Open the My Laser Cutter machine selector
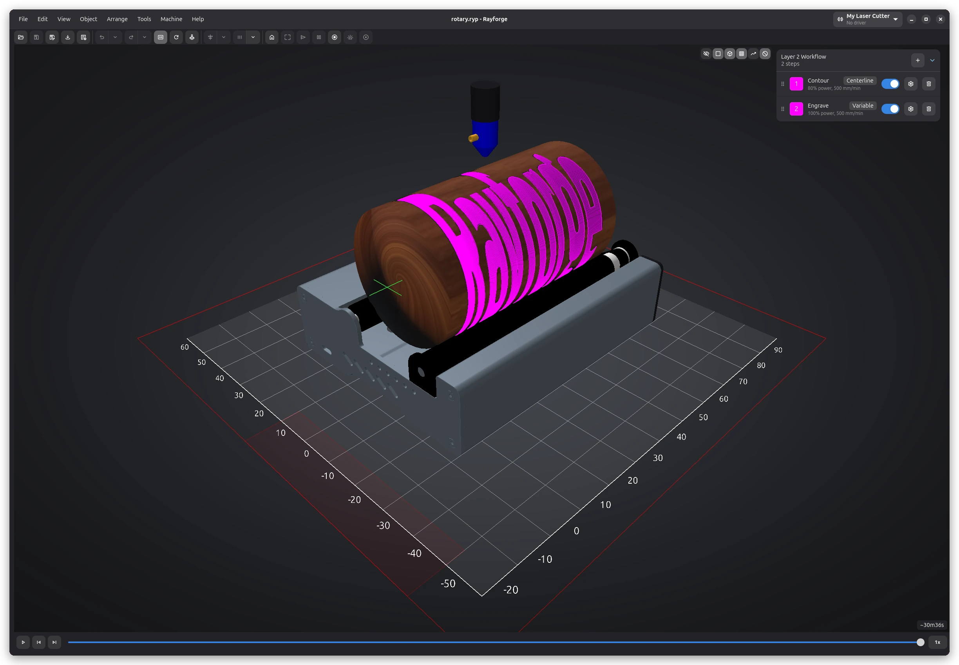 (868, 19)
